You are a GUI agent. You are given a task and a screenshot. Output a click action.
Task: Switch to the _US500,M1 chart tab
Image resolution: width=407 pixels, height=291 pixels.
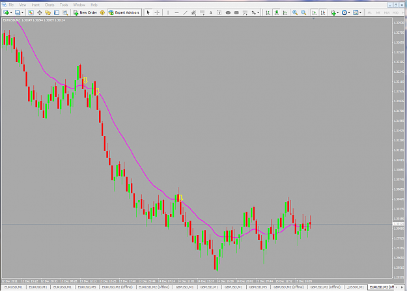tap(356, 287)
